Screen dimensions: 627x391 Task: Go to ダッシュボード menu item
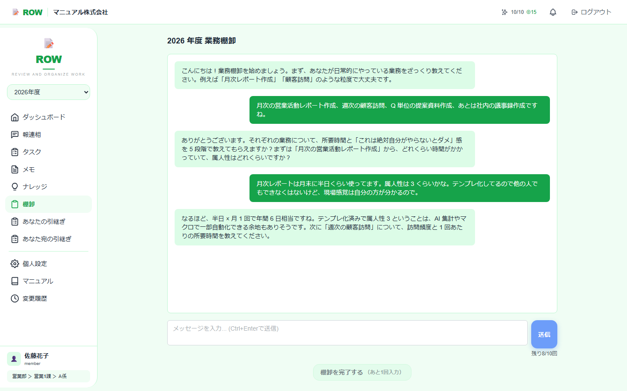[49, 117]
